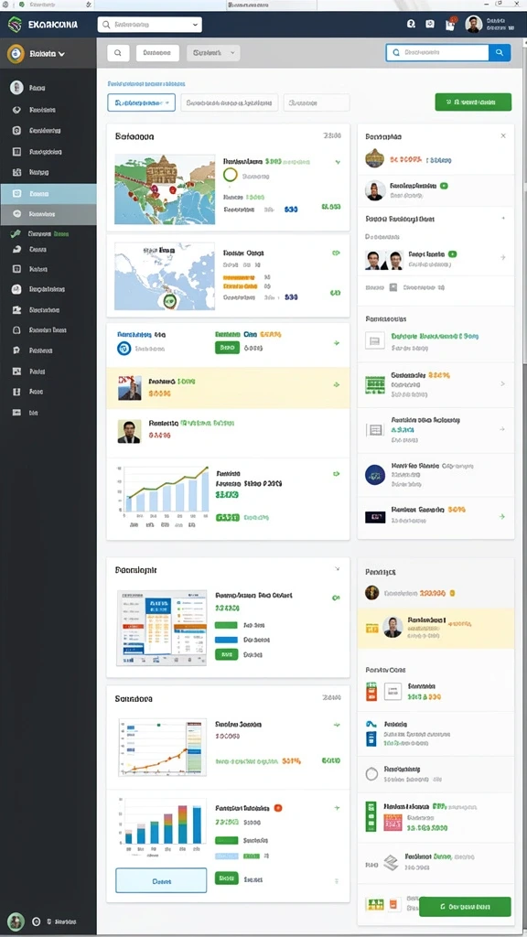Expand the sidebar workspace selector chevron
527x937 pixels.
coord(61,54)
